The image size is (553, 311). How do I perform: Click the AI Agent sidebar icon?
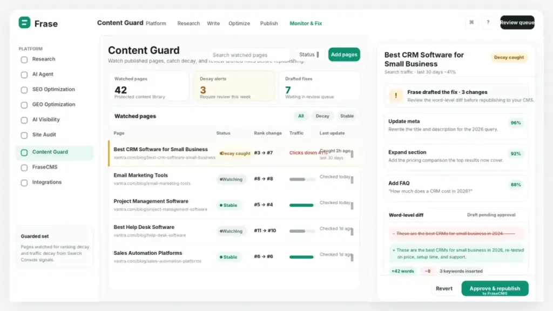24,75
